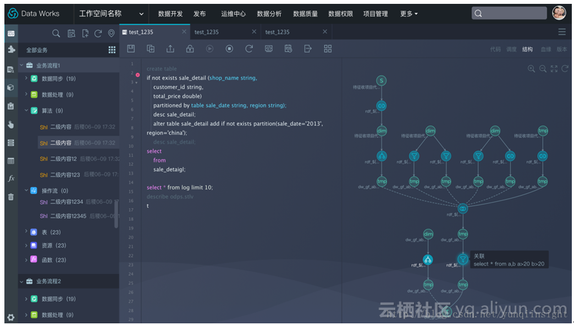Select the highlighted 二级内容 Shl item
The width and height of the screenshot is (574, 325).
pos(78,143)
